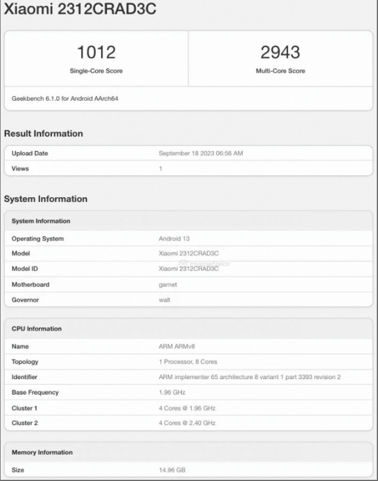Click the large System Information section heading

[x=46, y=199]
